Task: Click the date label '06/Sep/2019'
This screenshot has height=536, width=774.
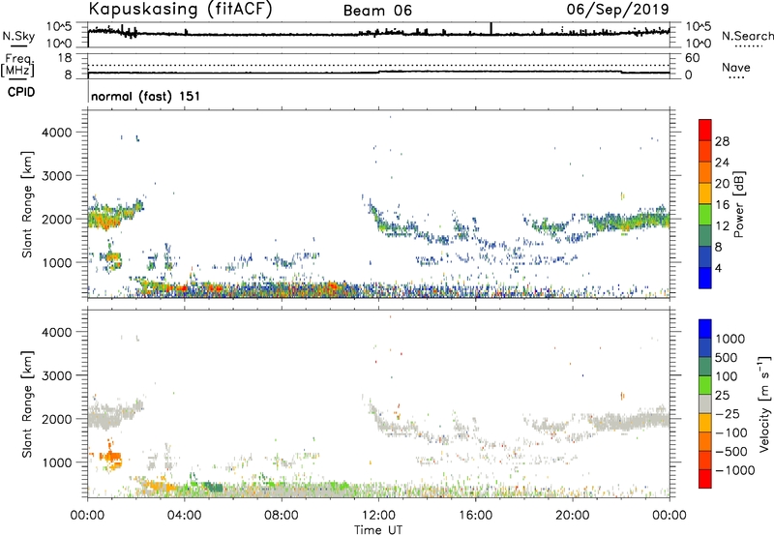Action: pyautogui.click(x=617, y=10)
